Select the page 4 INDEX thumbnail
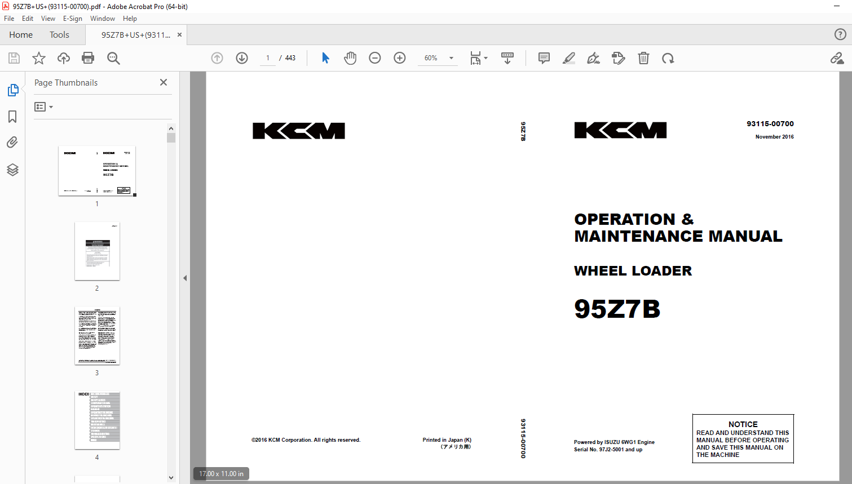Image resolution: width=852 pixels, height=484 pixels. click(97, 420)
